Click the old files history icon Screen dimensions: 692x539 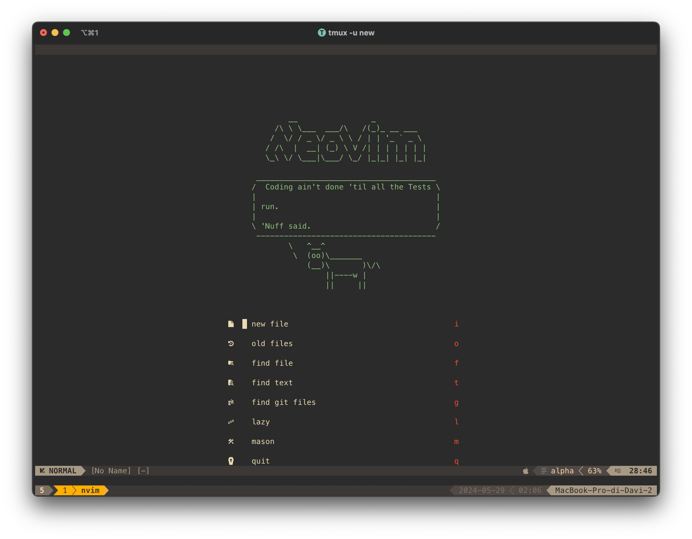(x=231, y=343)
